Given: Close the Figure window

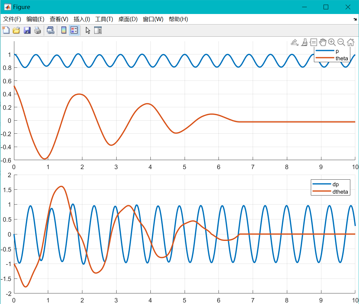Looking at the screenshot, I should point(348,7).
